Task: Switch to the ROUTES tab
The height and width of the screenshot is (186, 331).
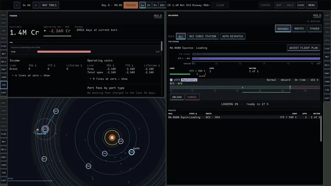Action: pyautogui.click(x=299, y=28)
